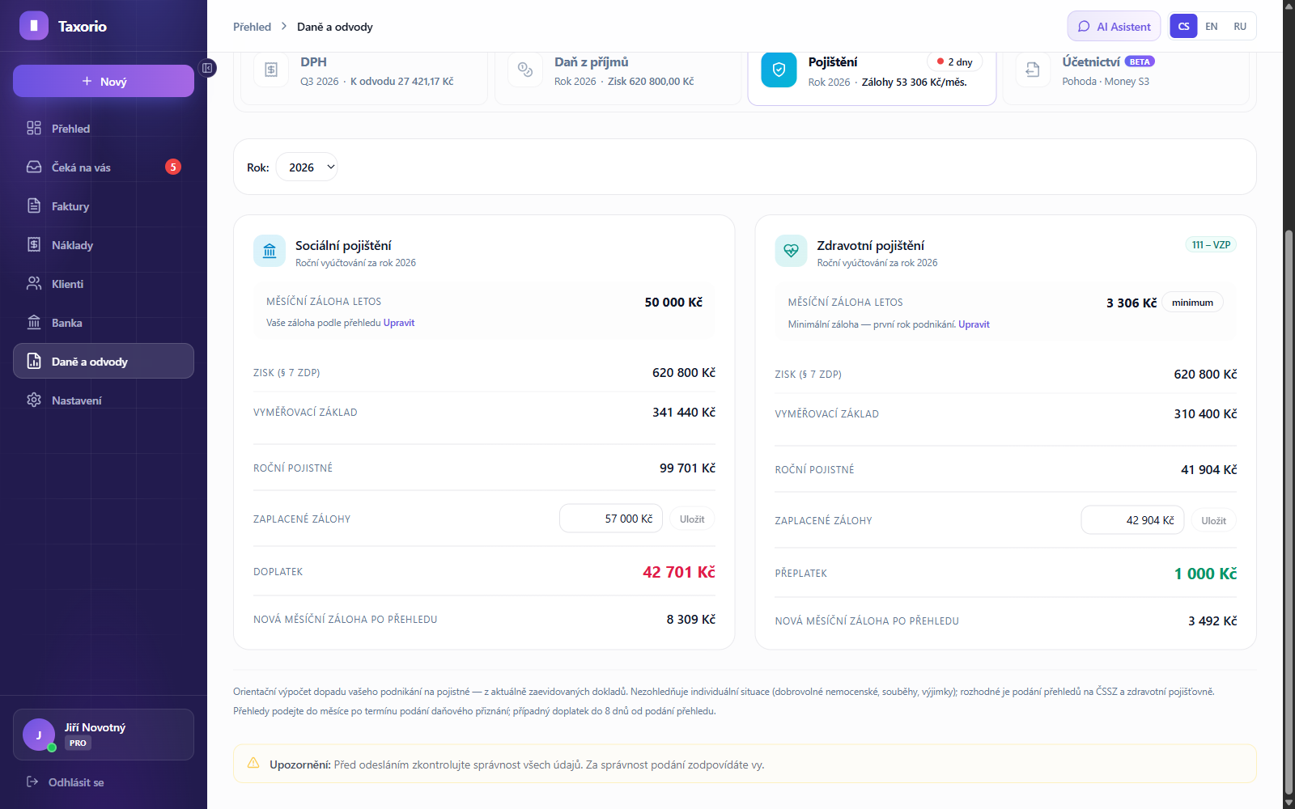Switch language to EN
This screenshot has height=809, width=1295.
[1211, 26]
